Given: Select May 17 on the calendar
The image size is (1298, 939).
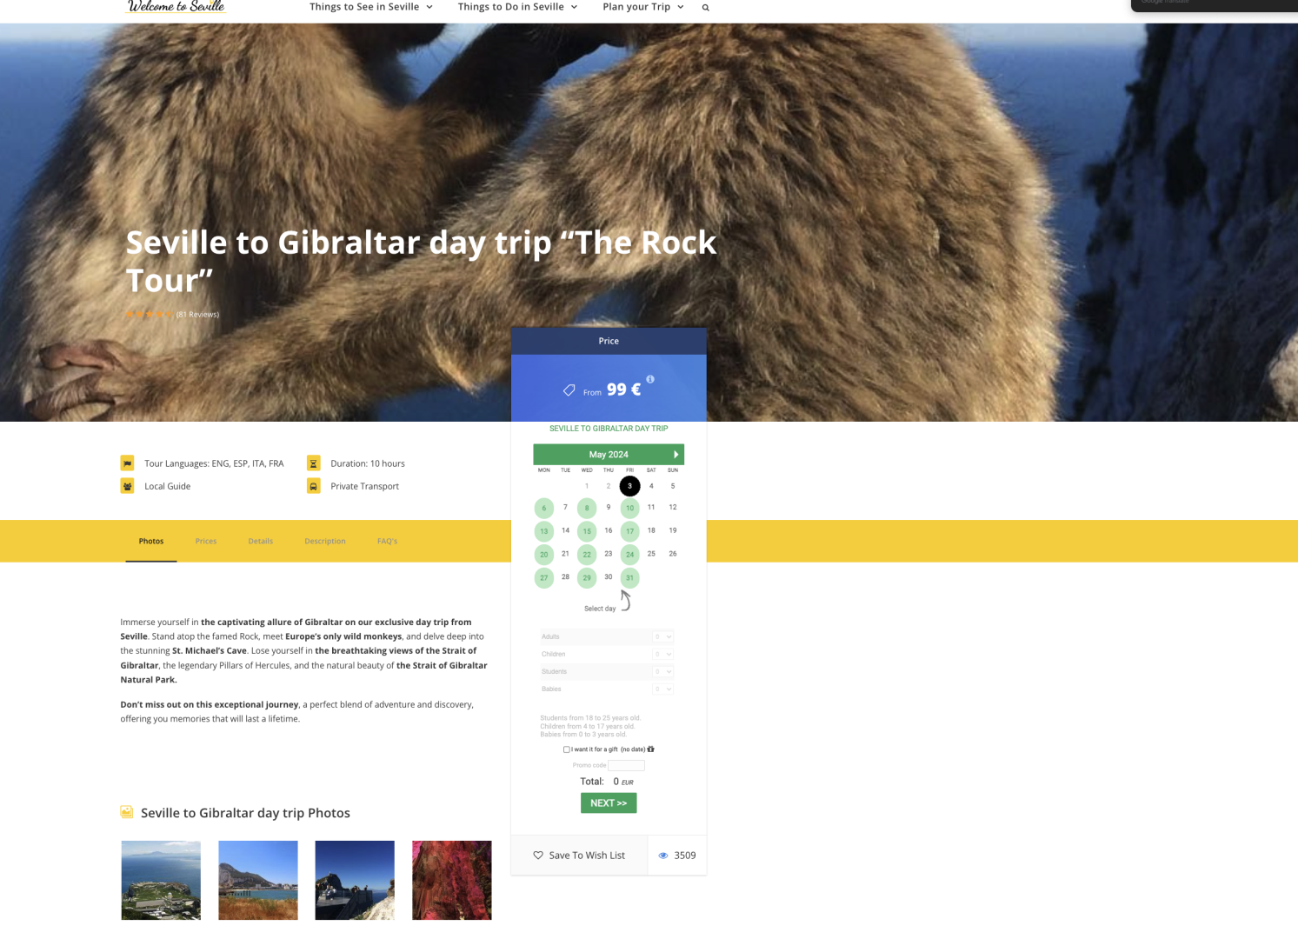Looking at the screenshot, I should point(630,531).
